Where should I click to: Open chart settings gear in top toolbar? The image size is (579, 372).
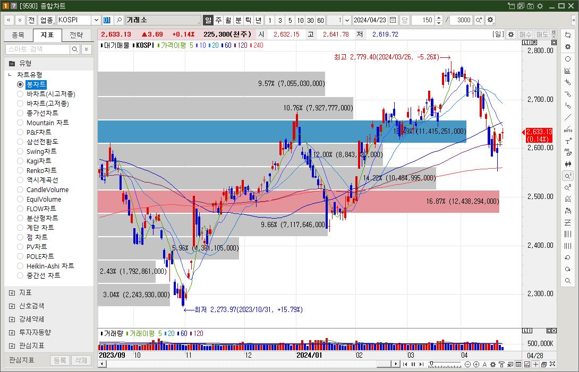pyautogui.click(x=490, y=20)
